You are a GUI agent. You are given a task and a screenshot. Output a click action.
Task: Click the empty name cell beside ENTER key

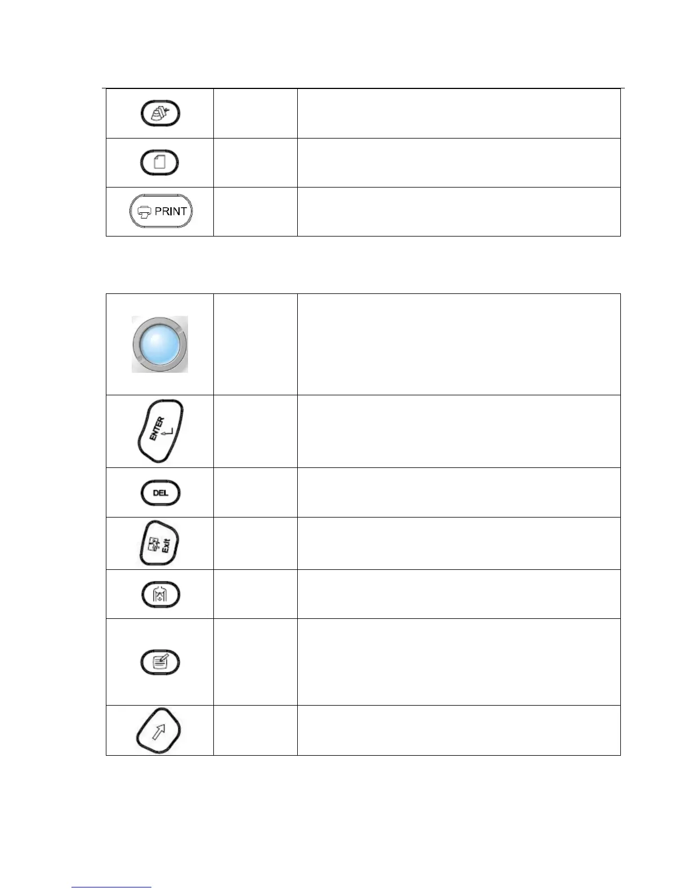255,431
